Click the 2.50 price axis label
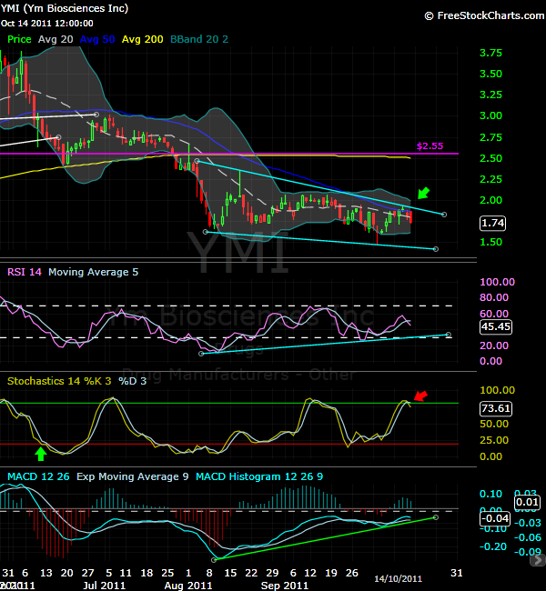This screenshot has width=546, height=591. (490, 158)
